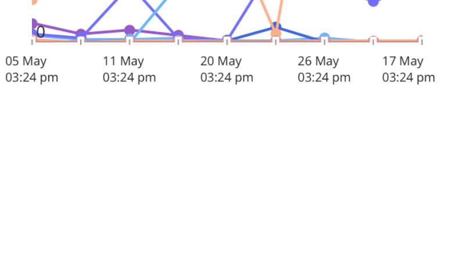The width and height of the screenshot is (476, 267).
Task: Select the 26 May 03:24 pm axis label
Action: [324, 69]
